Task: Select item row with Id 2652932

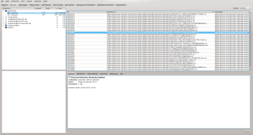Action: tap(158, 14)
